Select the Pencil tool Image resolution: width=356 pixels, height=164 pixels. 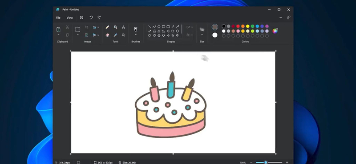pos(107,27)
